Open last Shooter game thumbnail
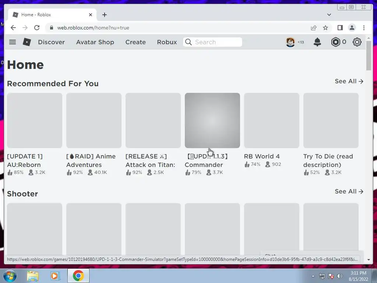The height and width of the screenshot is (283, 377). coord(331,229)
